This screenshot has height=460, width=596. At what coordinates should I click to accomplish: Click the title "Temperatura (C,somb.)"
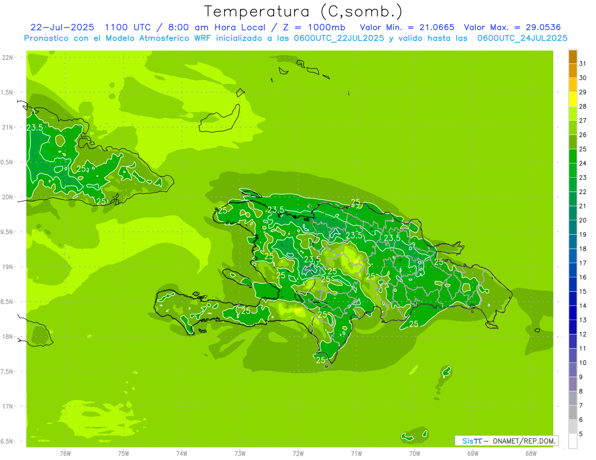[303, 11]
